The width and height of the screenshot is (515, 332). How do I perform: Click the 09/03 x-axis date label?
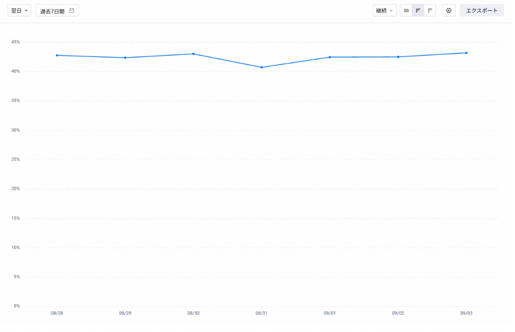[466, 313]
